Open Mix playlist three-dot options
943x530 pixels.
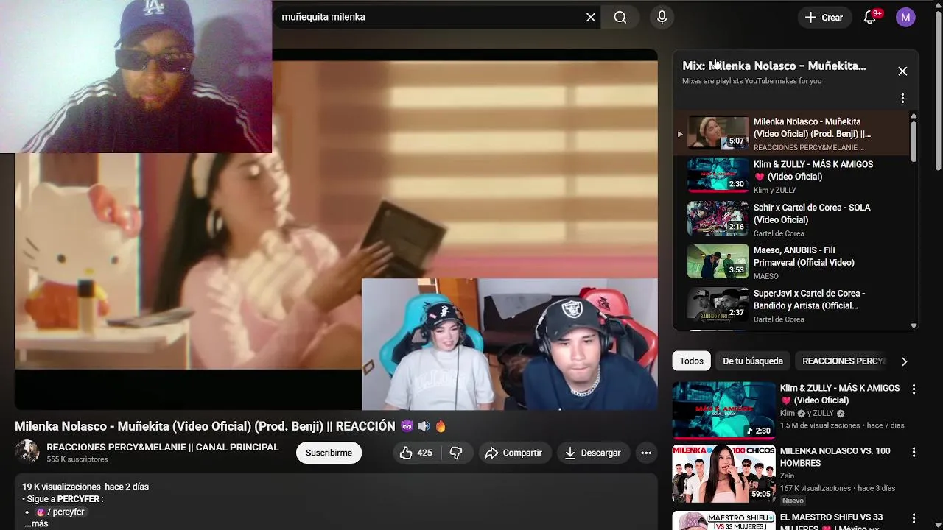[902, 98]
